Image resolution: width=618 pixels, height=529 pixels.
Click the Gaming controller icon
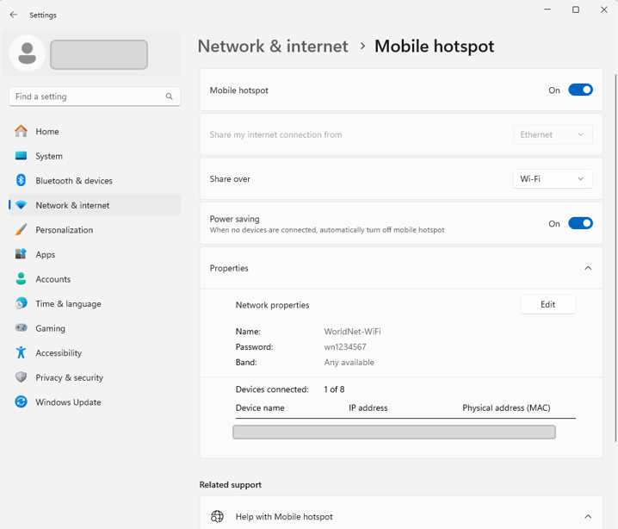coord(22,328)
